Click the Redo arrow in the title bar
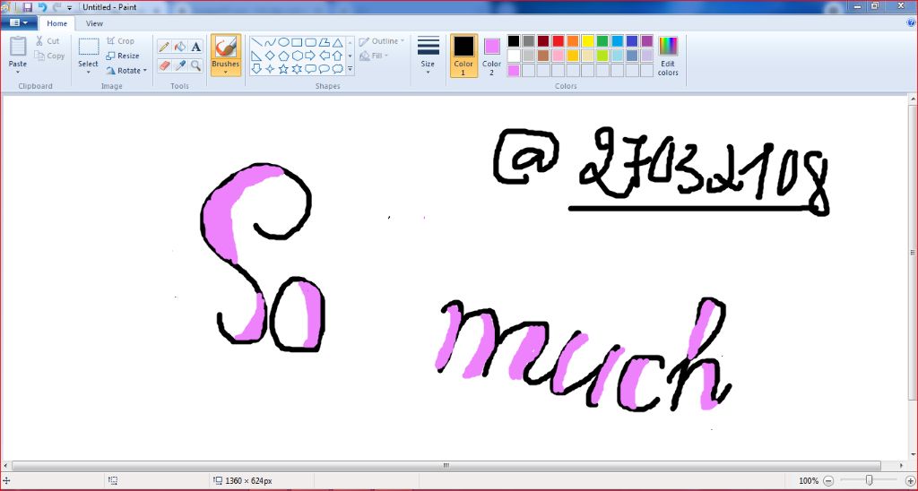 coord(56,7)
